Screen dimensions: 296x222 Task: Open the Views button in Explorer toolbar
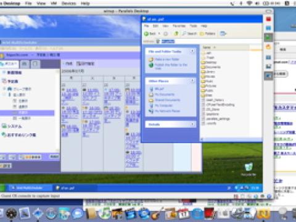pyautogui.click(x=223, y=33)
